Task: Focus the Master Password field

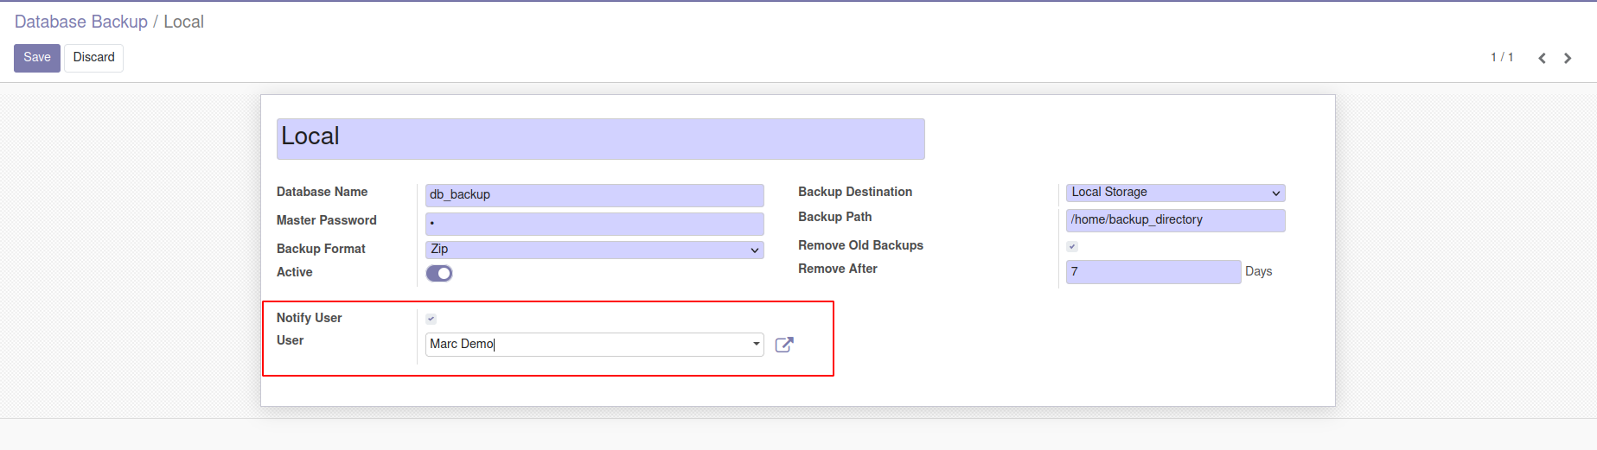Action: pos(595,223)
